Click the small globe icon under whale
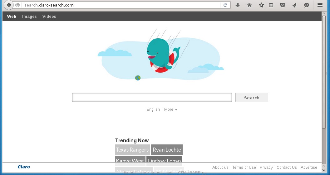 click(x=138, y=78)
